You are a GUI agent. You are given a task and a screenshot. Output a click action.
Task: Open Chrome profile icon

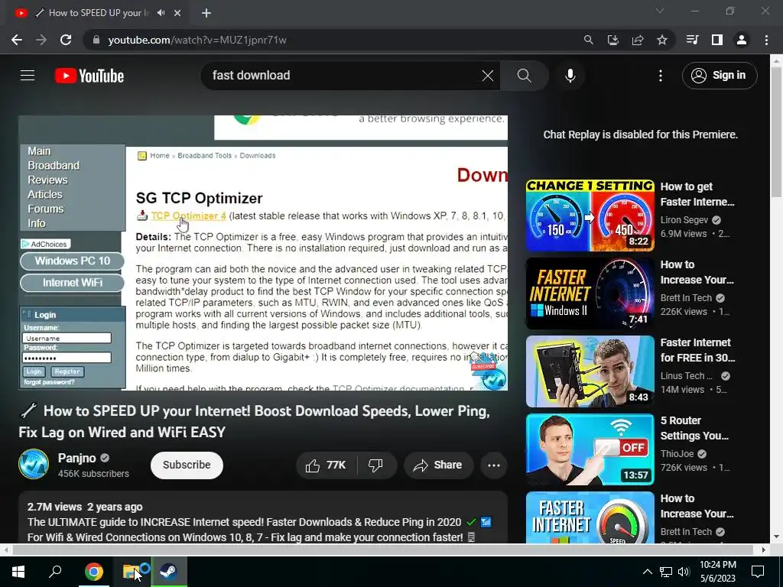(742, 40)
